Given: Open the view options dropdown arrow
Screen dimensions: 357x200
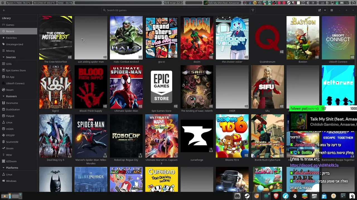Looking at the screenshot, I should pyautogui.click(x=325, y=10).
